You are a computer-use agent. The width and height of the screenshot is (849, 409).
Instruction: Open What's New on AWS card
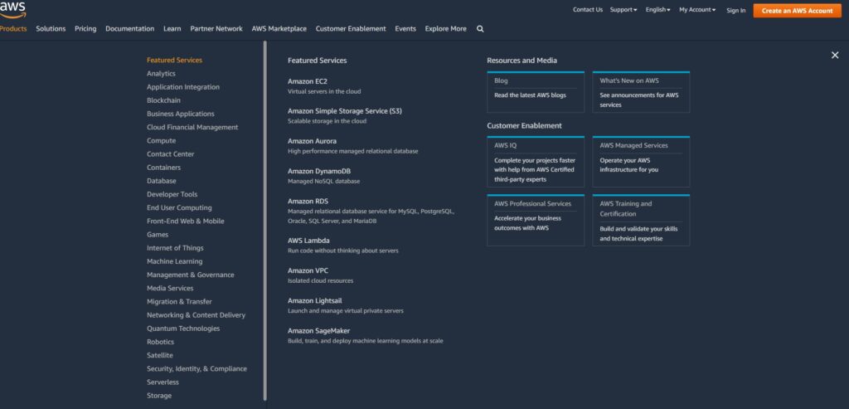[641, 91]
